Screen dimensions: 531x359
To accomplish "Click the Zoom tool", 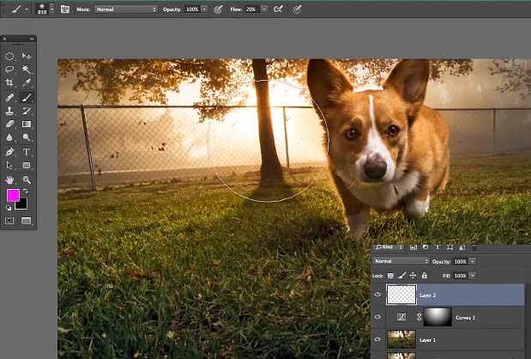I will 27,179.
